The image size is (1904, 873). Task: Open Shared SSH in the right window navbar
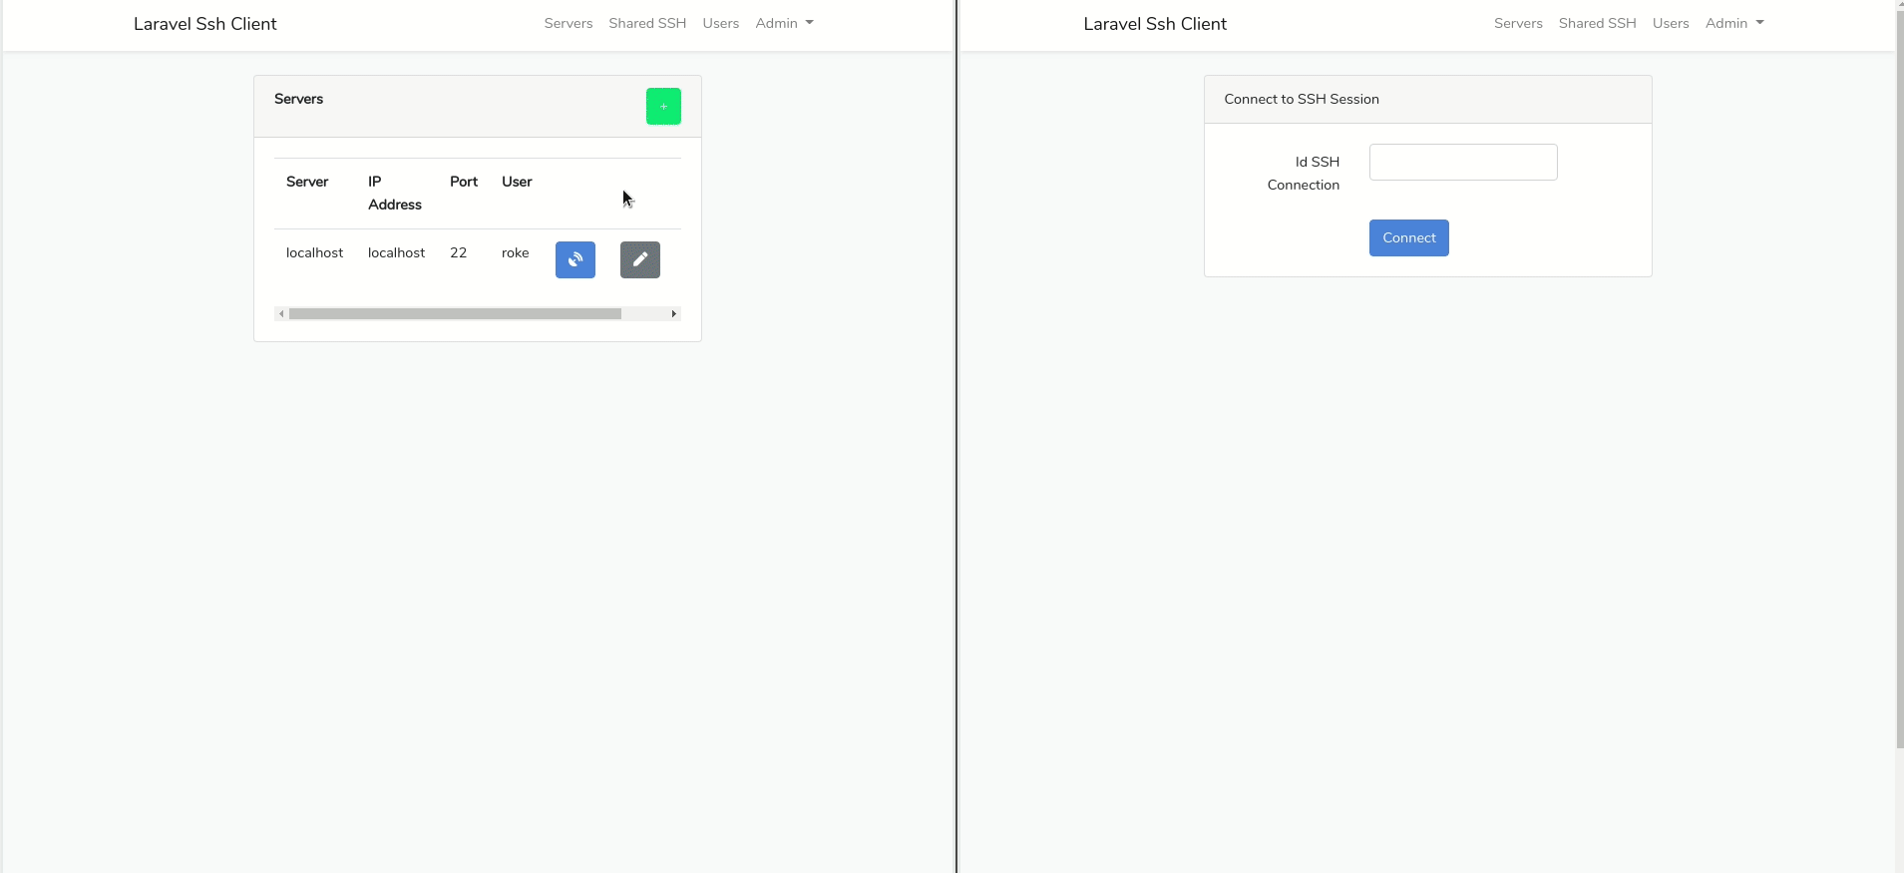(x=1597, y=23)
